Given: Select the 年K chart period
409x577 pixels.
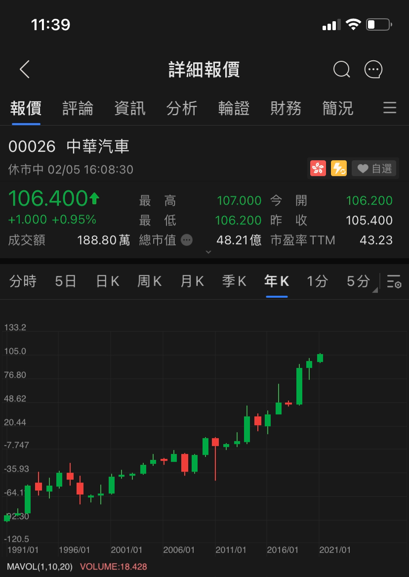Looking at the screenshot, I should 277,281.
